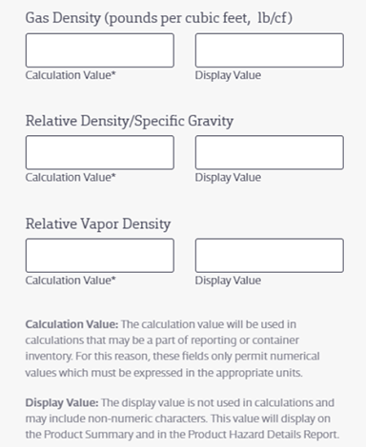This screenshot has height=447, width=366.
Task: Focus the Specific Gravity Calculation Value field
Action: (100, 152)
